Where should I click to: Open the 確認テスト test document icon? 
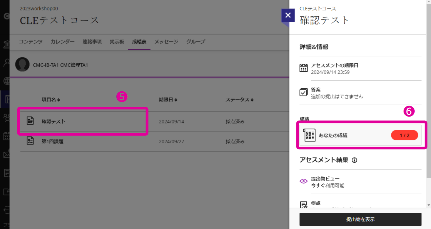coord(30,121)
